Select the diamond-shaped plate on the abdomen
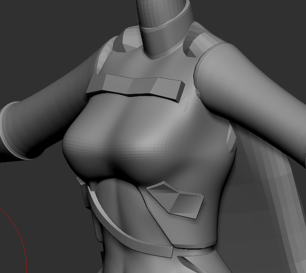 tap(175, 200)
